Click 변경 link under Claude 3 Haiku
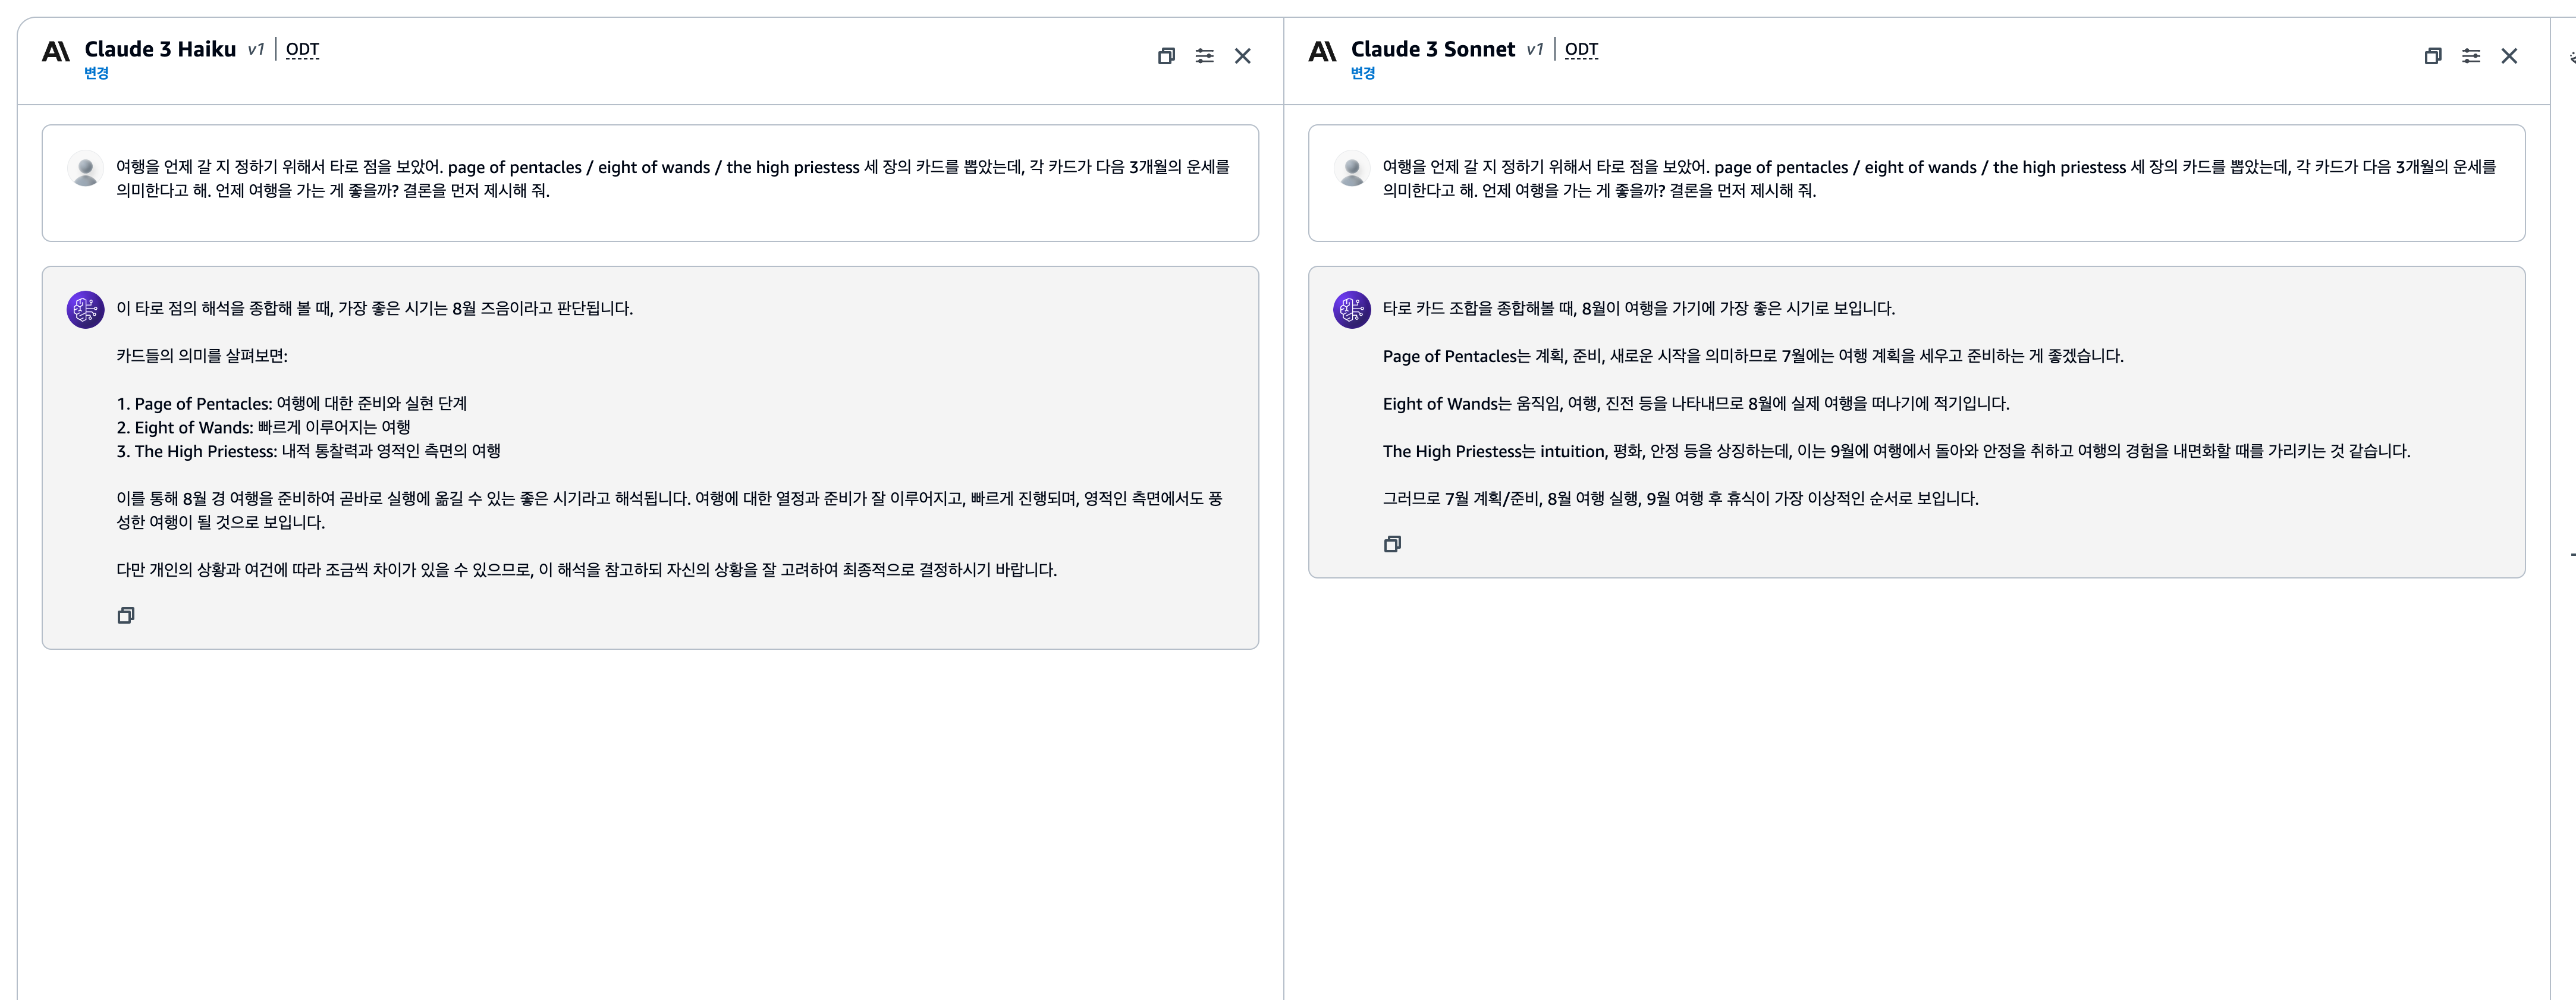2576x1000 pixels. point(96,73)
